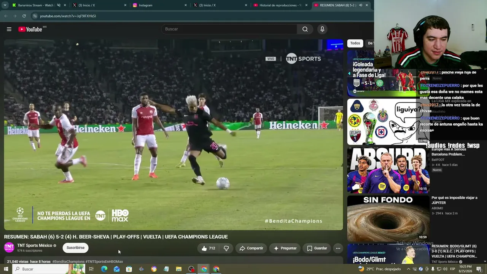487x274 pixels.
Task: Mute the RESUMEN: SABAH tab audio
Action: pos(360,5)
